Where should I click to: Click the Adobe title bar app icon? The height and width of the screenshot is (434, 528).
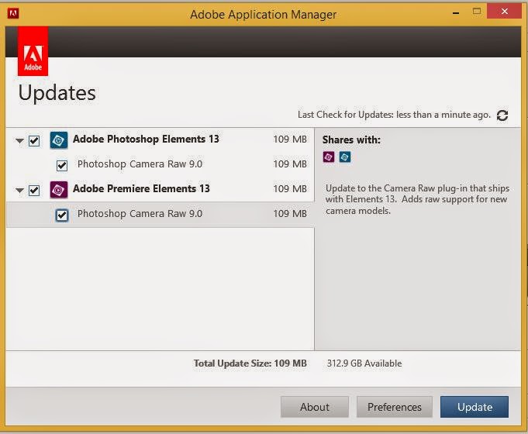coord(13,13)
